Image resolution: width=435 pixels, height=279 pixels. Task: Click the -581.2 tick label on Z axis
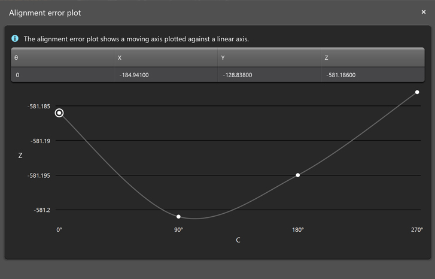pyautogui.click(x=42, y=210)
